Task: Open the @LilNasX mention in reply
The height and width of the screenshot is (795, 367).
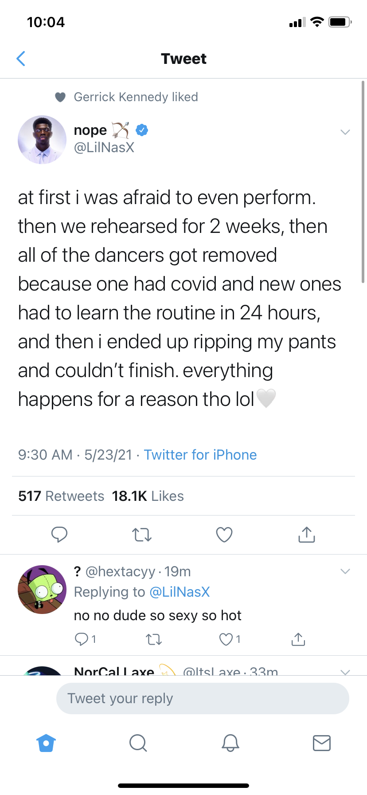Action: 180,592
